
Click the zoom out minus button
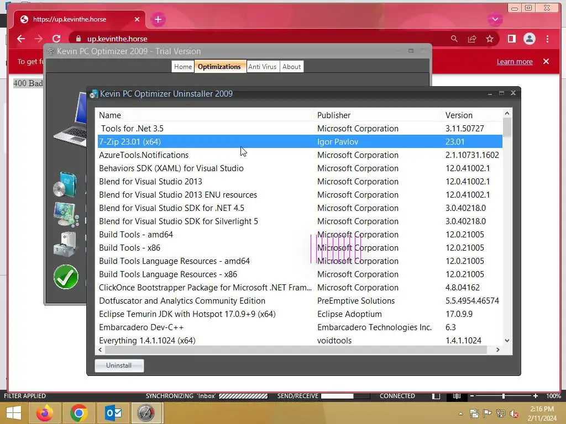pos(472,396)
